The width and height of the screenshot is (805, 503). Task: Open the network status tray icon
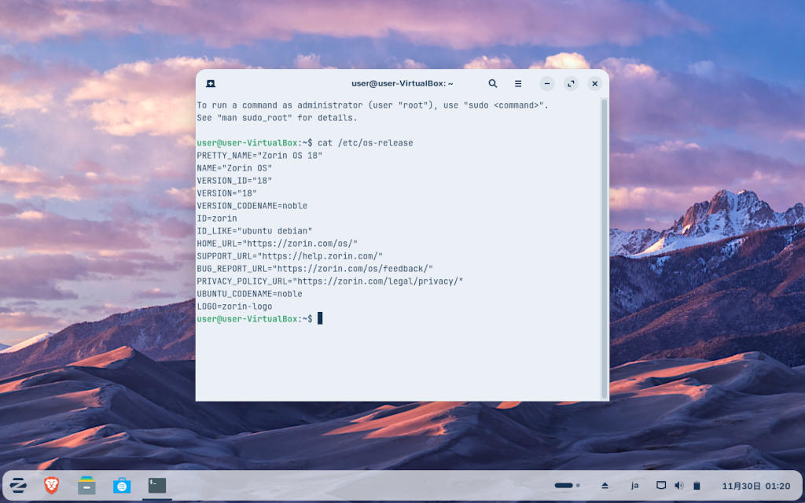pyautogui.click(x=661, y=486)
